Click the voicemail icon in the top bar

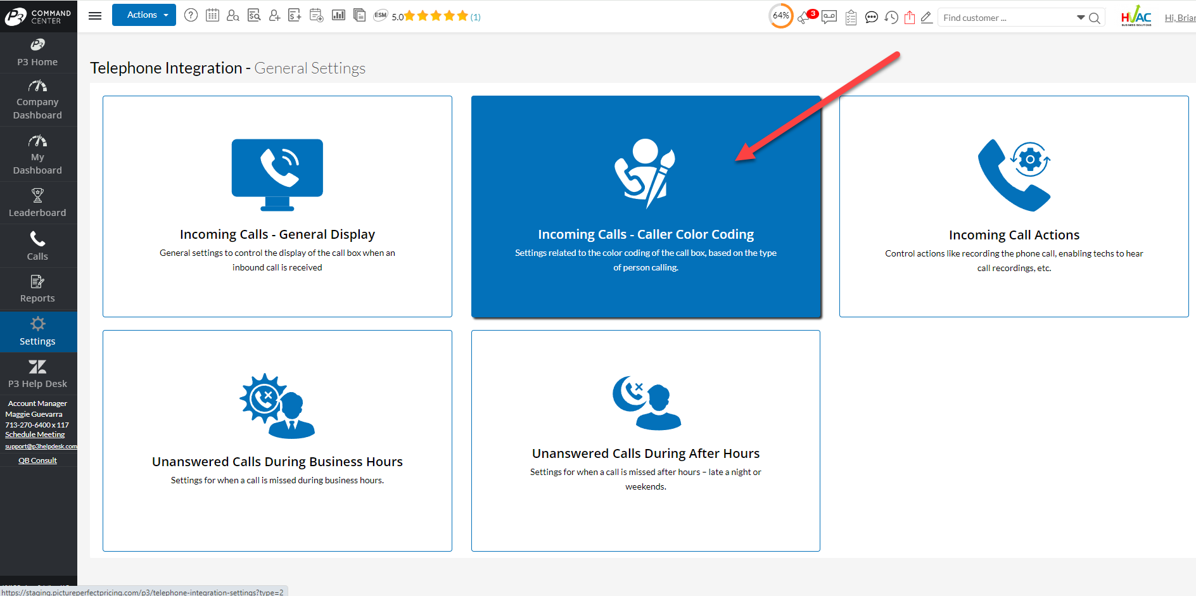tap(829, 17)
